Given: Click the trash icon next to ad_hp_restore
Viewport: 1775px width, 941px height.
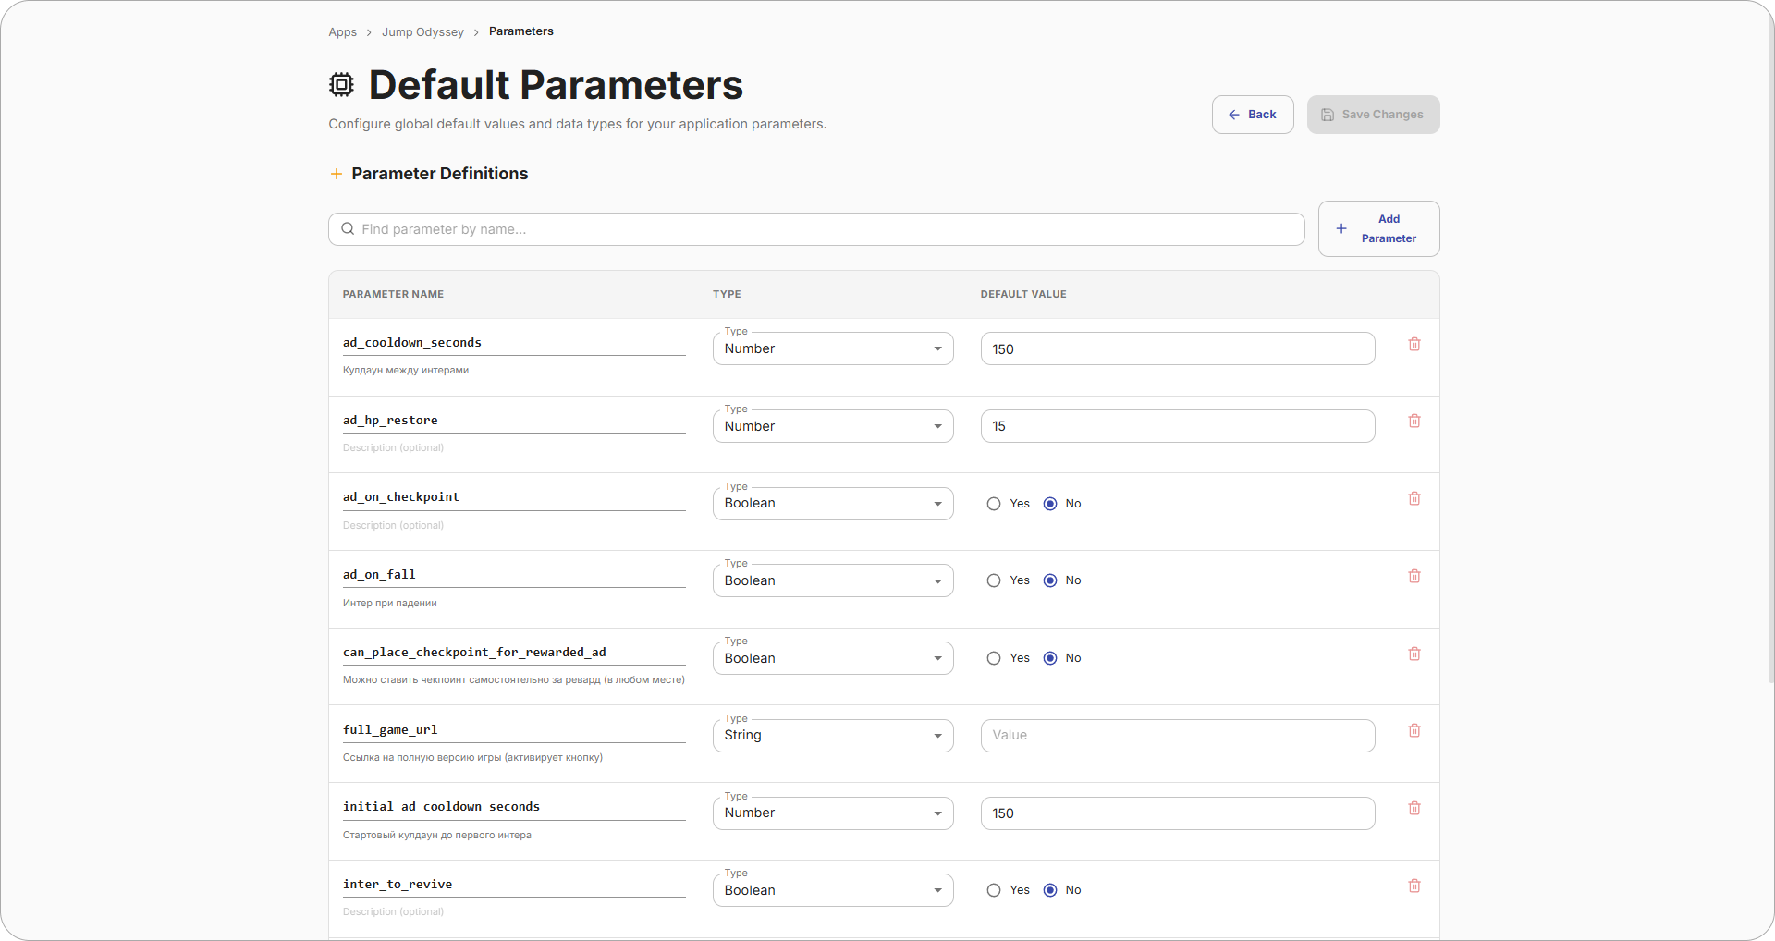Looking at the screenshot, I should [x=1414, y=421].
